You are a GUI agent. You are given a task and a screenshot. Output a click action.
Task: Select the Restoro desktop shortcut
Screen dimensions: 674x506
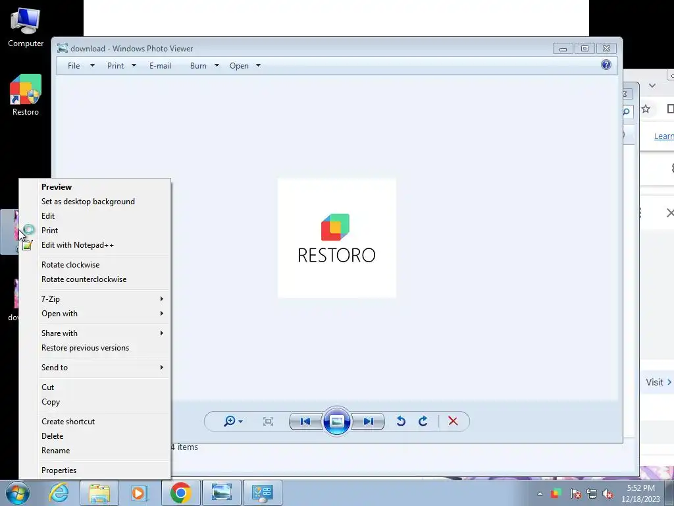pos(26,95)
